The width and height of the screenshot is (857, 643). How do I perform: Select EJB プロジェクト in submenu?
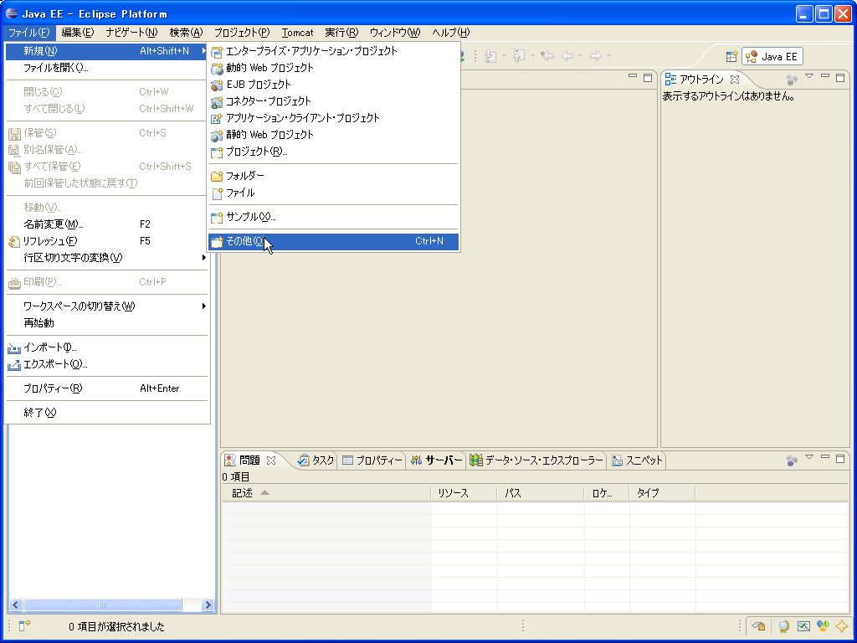coord(333,85)
